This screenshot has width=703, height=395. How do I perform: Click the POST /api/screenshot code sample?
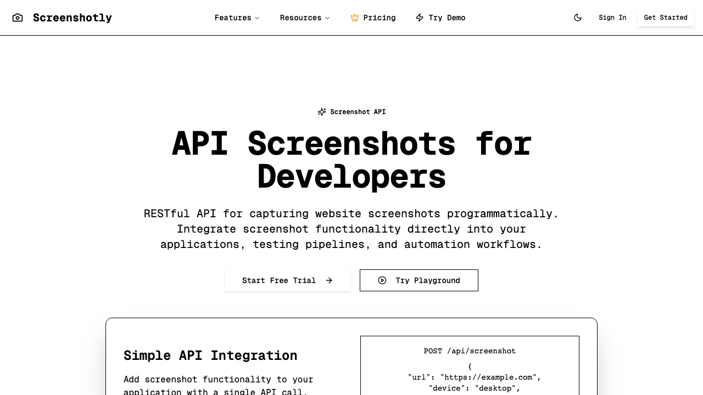[470, 351]
